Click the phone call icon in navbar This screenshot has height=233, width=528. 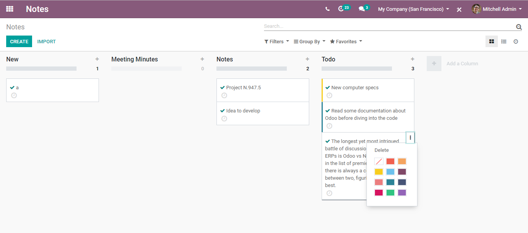coord(327,9)
